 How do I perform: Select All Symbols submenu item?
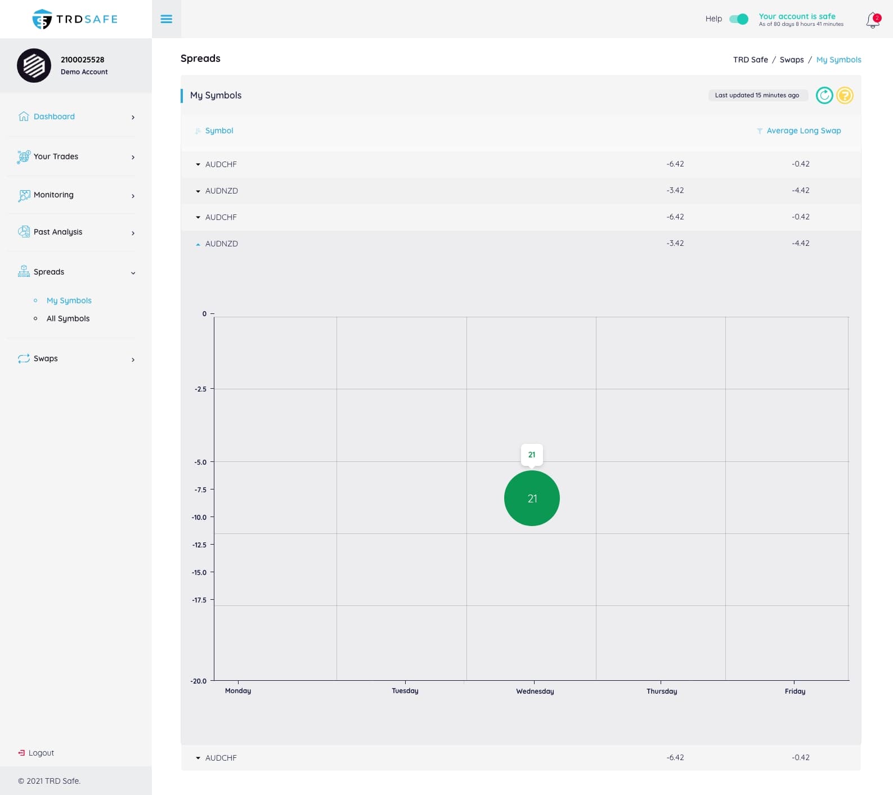coord(68,318)
